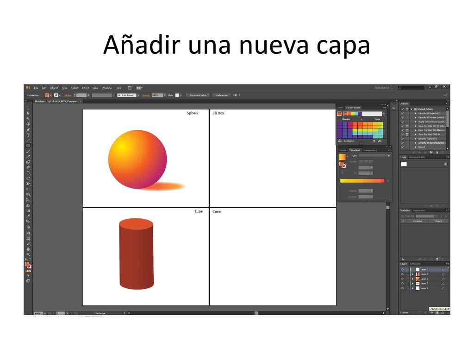Hide Layer 3 with its eye icon
The width and height of the screenshot is (474, 356).
pyautogui.click(x=402, y=284)
